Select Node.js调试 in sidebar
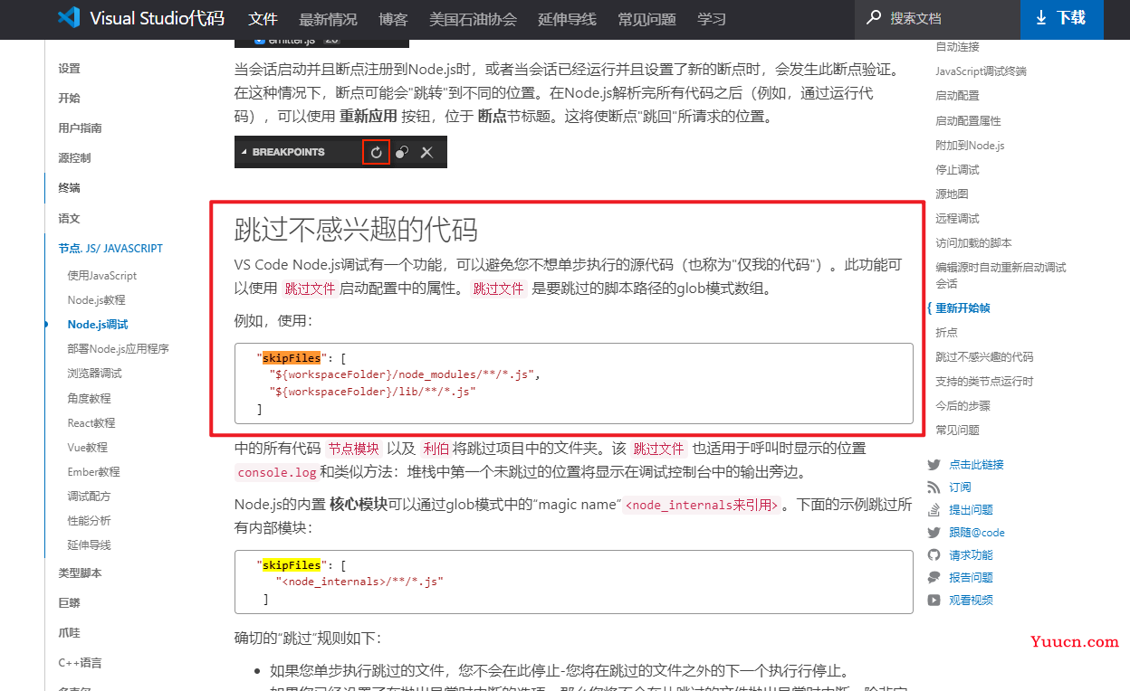 (x=98, y=324)
